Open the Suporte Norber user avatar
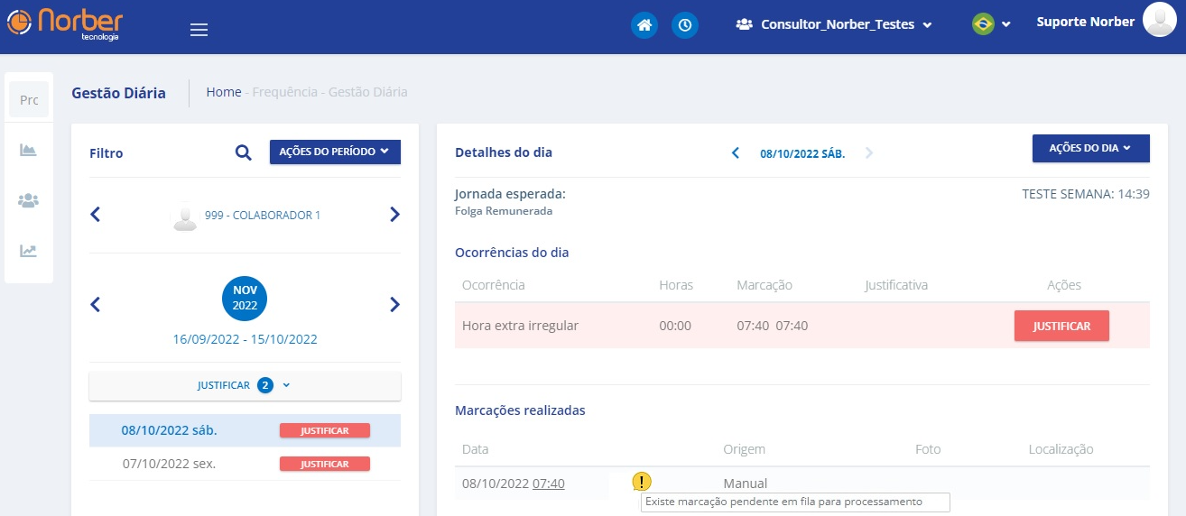This screenshot has width=1186, height=516. click(x=1158, y=20)
